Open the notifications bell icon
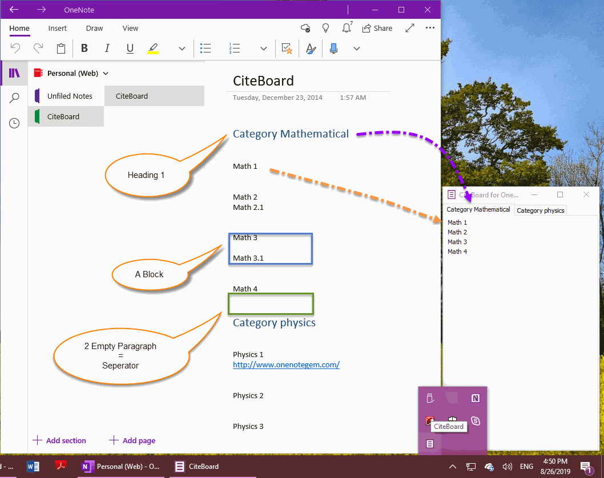This screenshot has width=604, height=478. (x=347, y=28)
